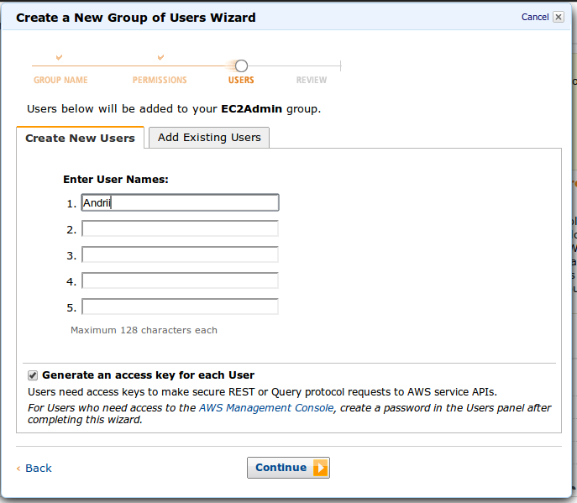The image size is (577, 503).
Task: Click the close X icon next to Cancel
Action: click(559, 17)
